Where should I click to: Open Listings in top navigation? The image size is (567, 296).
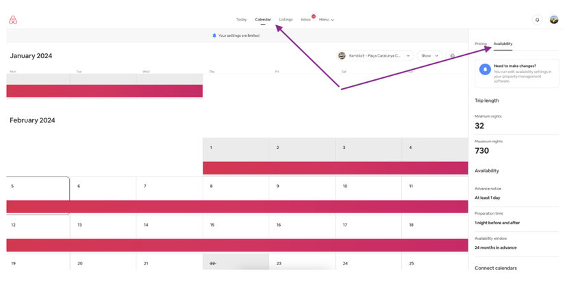pos(286,20)
